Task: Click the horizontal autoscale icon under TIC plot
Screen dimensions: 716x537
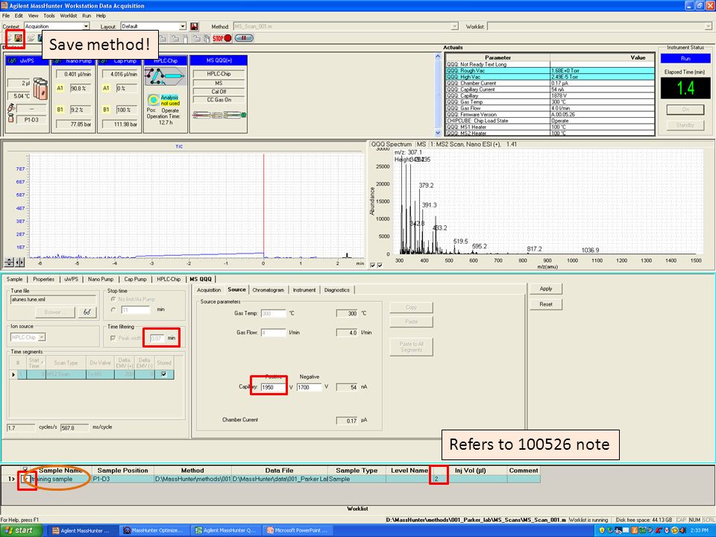Action: [x=19, y=262]
